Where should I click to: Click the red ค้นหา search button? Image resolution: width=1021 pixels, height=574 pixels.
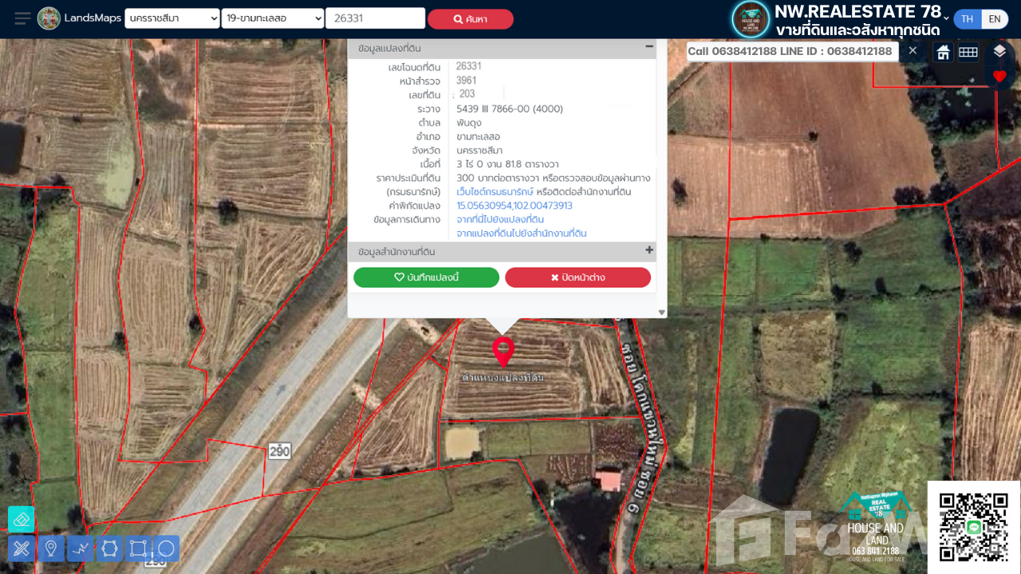pyautogui.click(x=470, y=19)
